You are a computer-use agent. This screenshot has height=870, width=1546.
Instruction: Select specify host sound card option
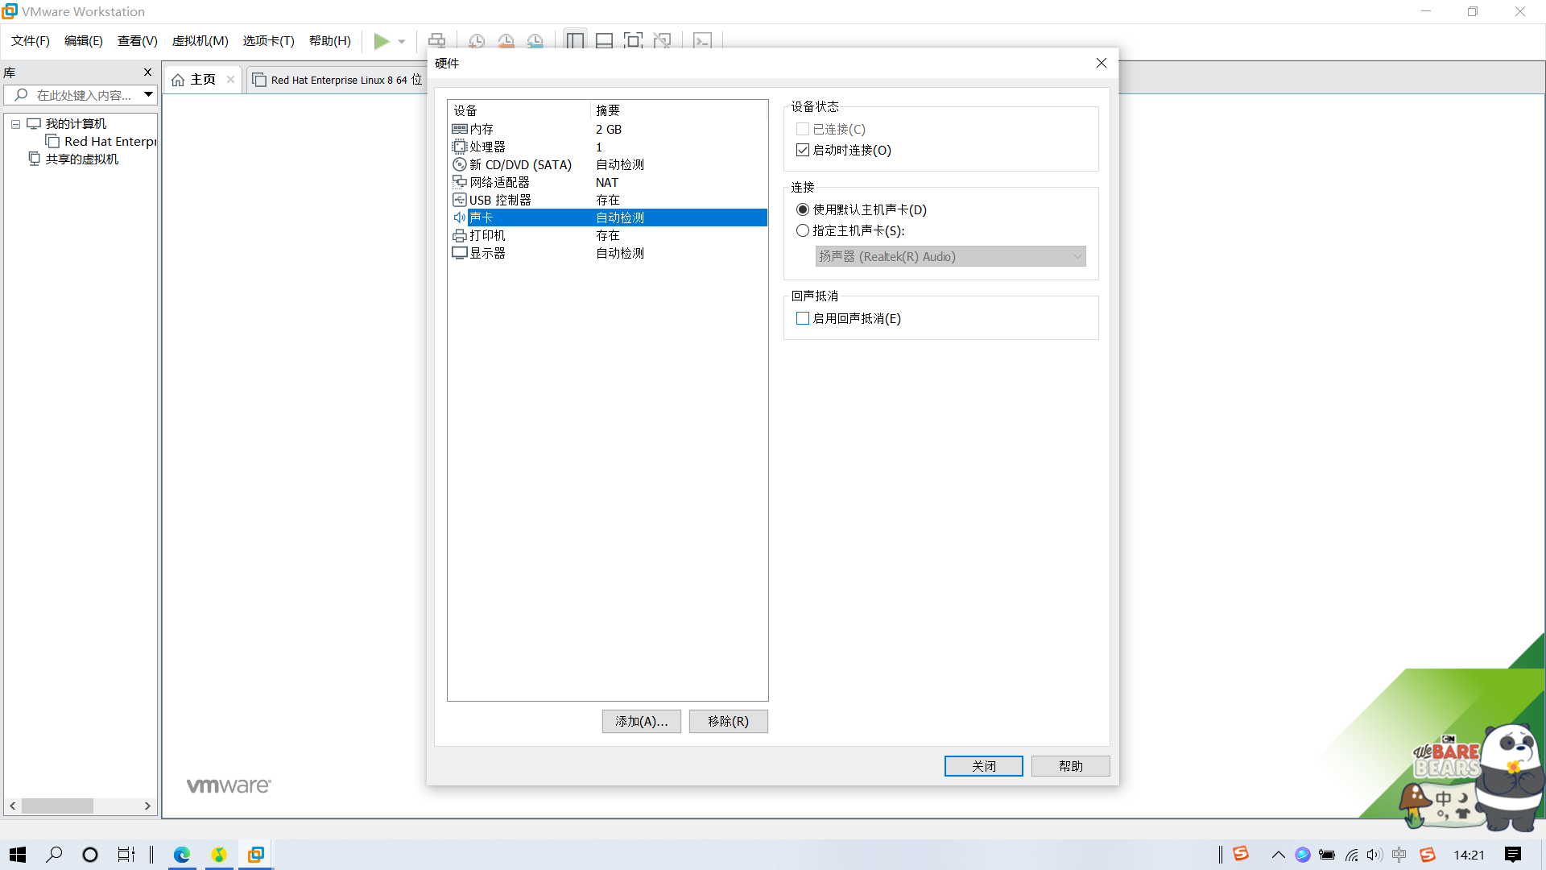coord(802,230)
